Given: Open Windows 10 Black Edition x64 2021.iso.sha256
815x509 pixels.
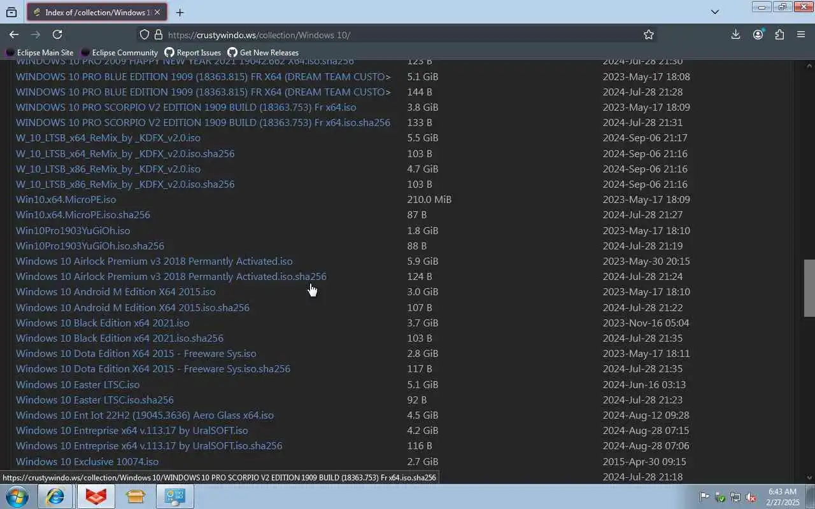Looking at the screenshot, I should [120, 338].
